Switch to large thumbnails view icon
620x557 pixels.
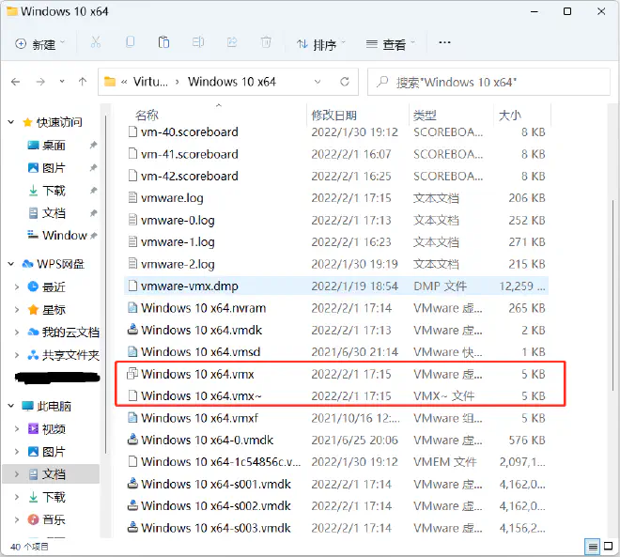(x=609, y=547)
